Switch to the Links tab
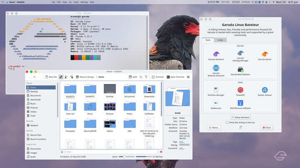Viewport: 300px width, 168px height. click(220, 40)
